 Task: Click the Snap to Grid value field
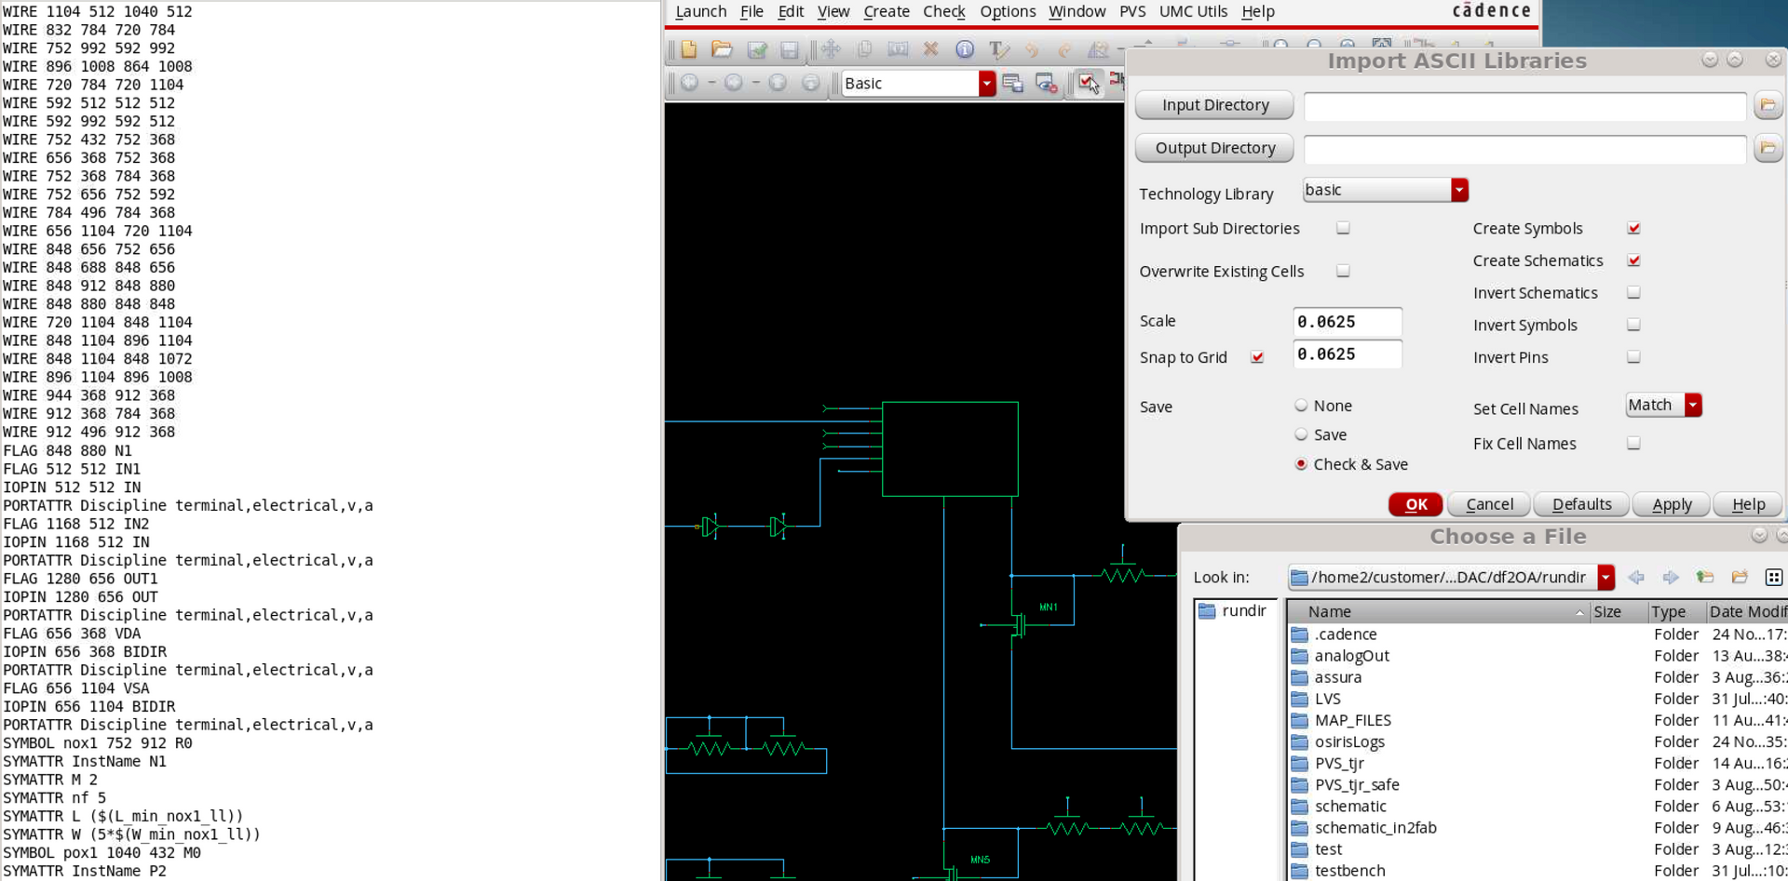[x=1348, y=354]
